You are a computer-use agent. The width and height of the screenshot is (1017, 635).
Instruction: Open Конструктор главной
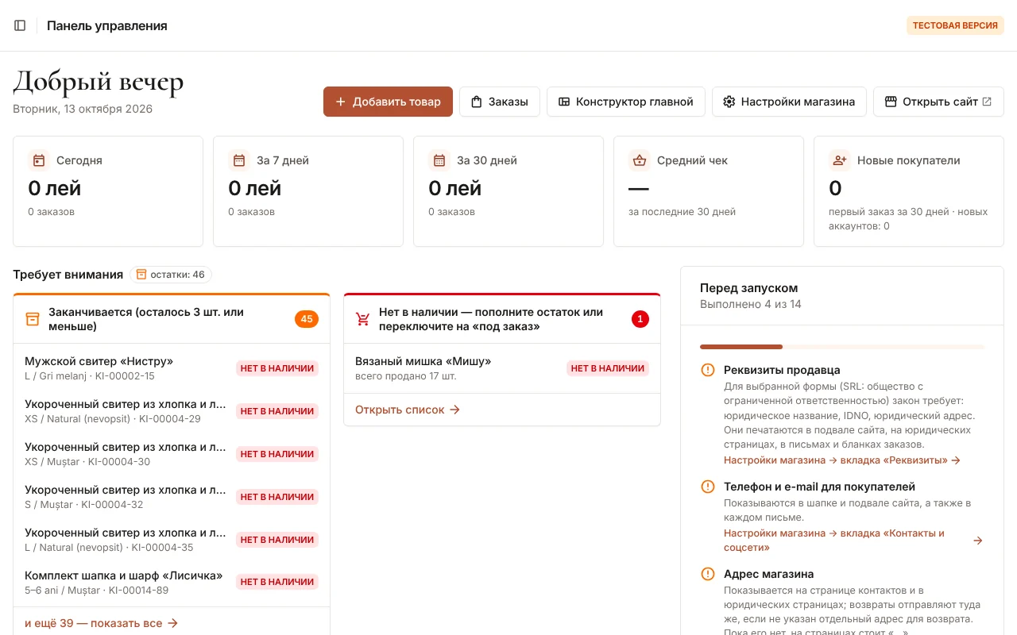[x=626, y=102]
